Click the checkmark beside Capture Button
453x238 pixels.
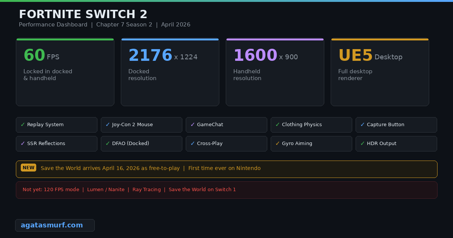coord(363,125)
